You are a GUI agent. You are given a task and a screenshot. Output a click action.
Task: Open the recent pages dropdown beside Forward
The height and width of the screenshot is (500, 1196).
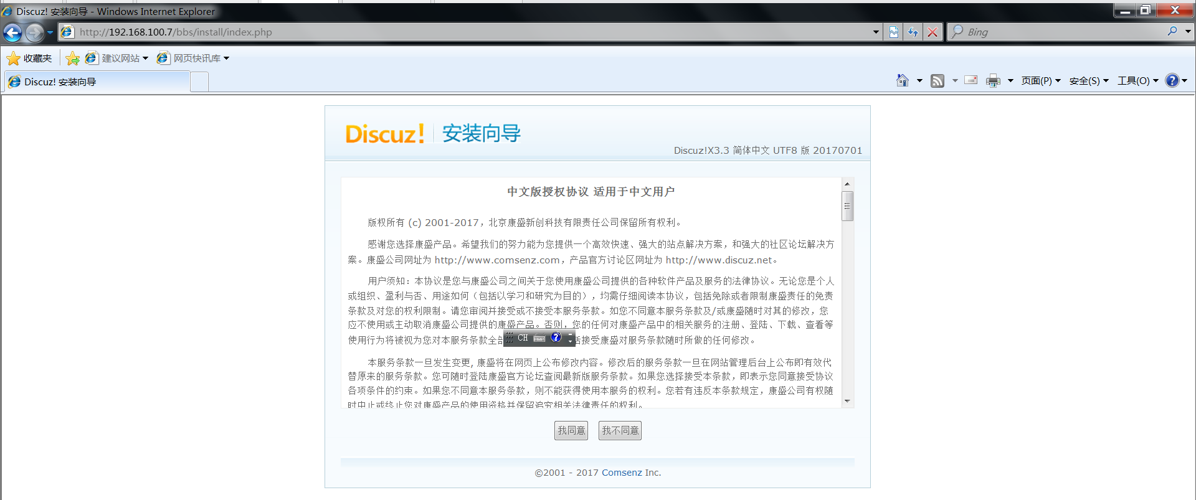pyautogui.click(x=50, y=32)
